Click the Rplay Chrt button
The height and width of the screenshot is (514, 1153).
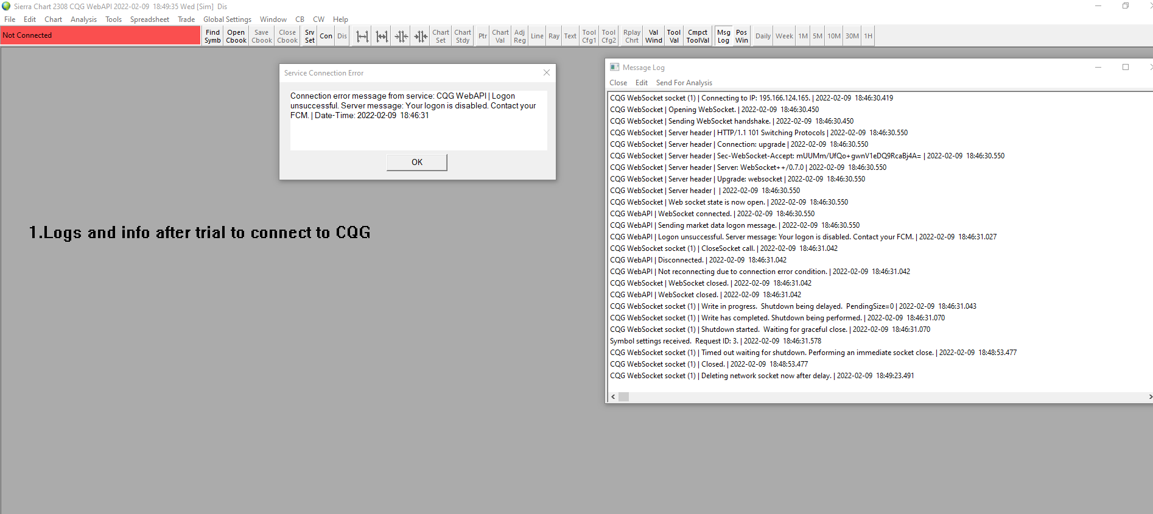(632, 36)
